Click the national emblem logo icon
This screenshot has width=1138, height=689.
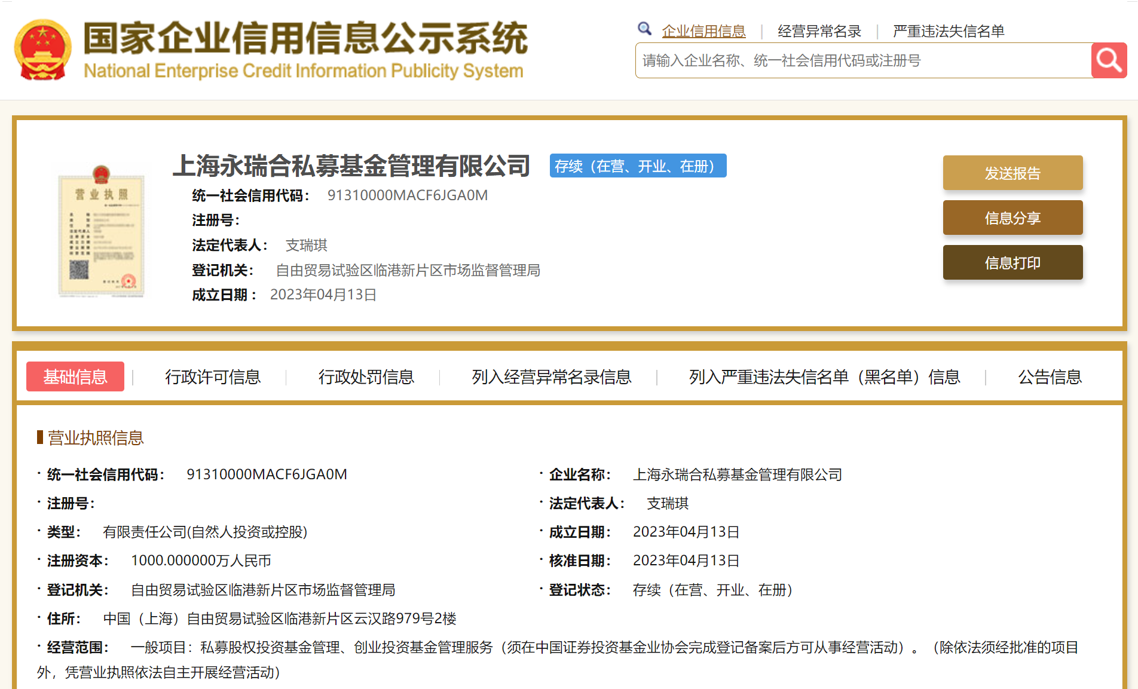coord(42,50)
